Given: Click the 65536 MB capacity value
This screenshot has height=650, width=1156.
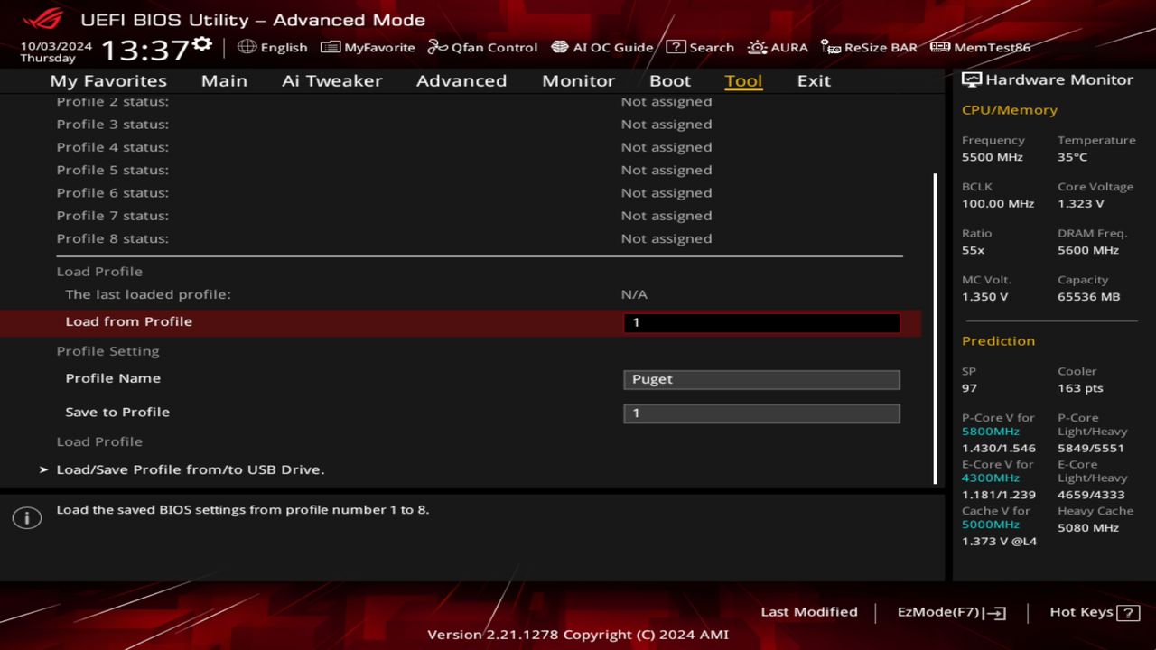Looking at the screenshot, I should [1089, 297].
